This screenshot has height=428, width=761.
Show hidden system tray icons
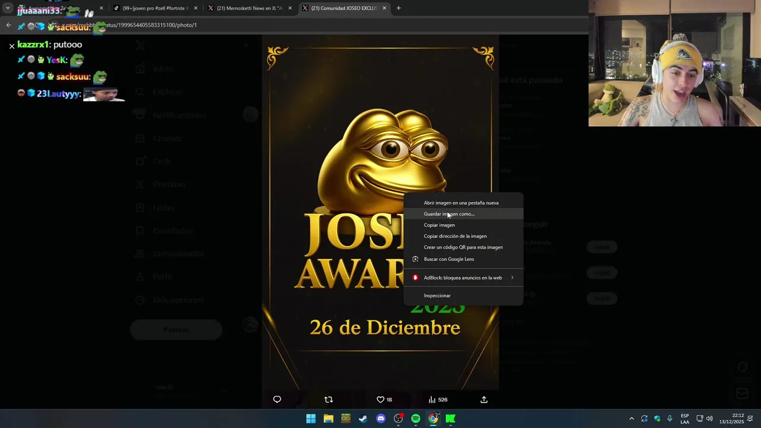click(631, 418)
